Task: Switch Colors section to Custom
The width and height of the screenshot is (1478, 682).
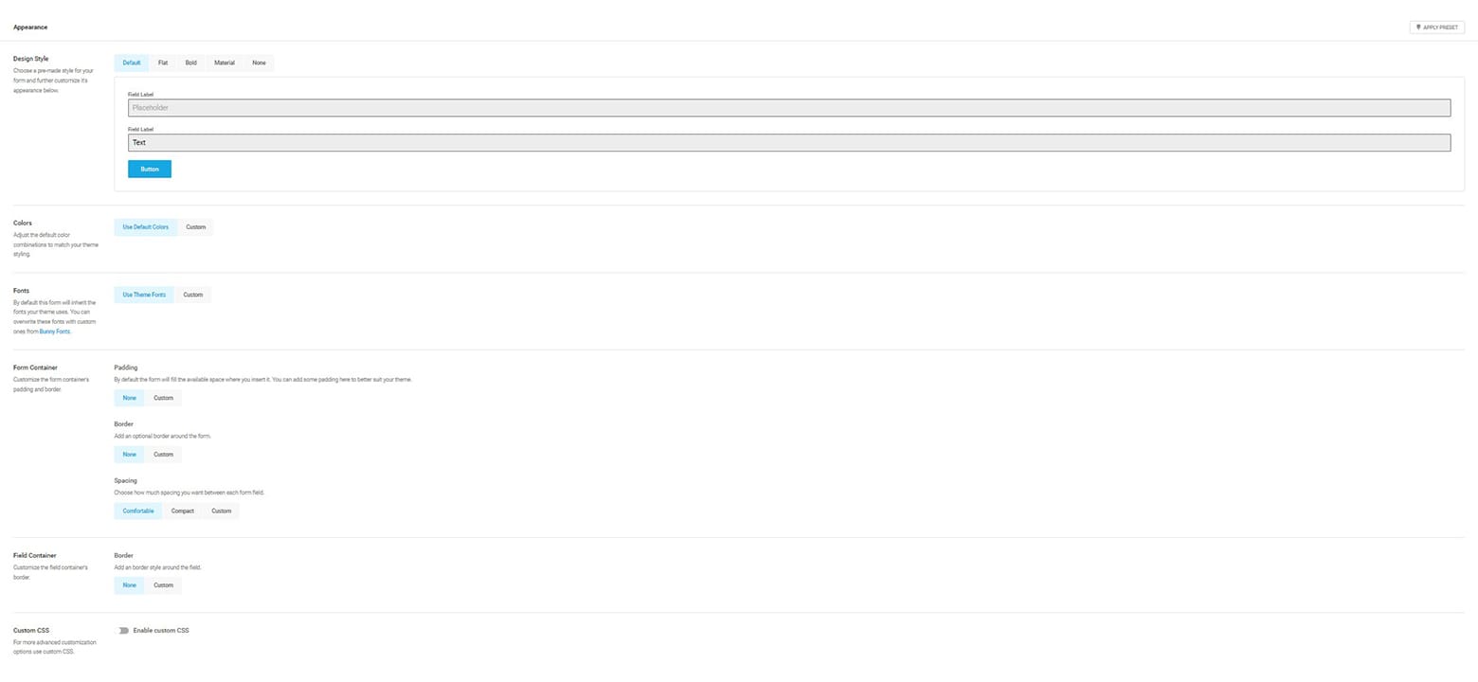Action: coord(195,226)
